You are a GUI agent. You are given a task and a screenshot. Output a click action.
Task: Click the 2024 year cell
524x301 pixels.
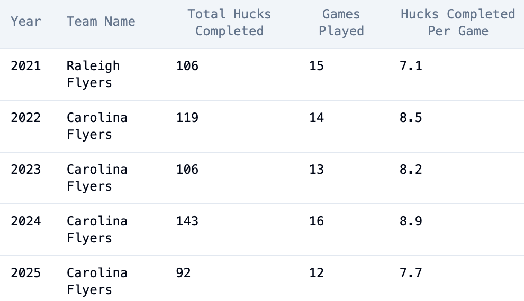tap(26, 221)
